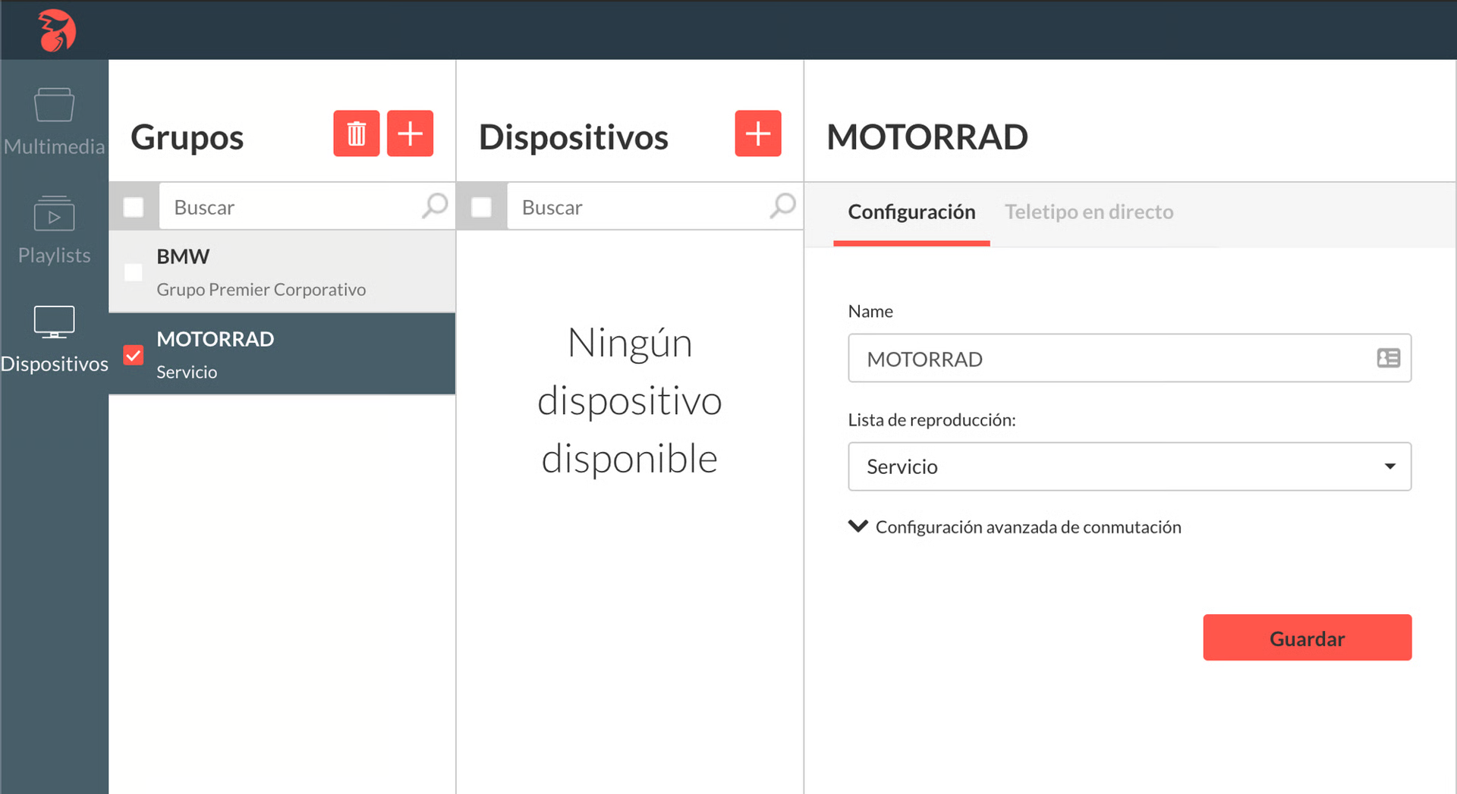The image size is (1457, 794).
Task: Add a new device with the plus icon
Action: pyautogui.click(x=757, y=133)
